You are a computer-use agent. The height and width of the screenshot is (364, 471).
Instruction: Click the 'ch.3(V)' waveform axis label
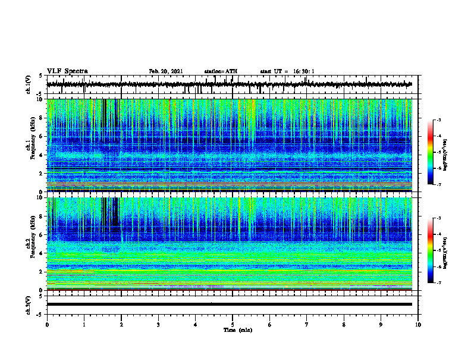[x=29, y=306]
